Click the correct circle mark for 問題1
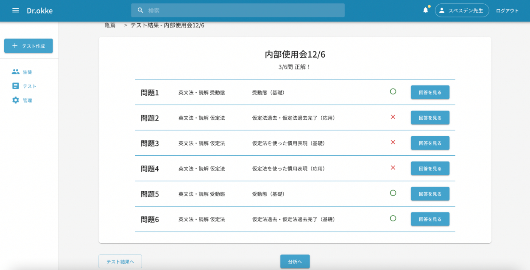The height and width of the screenshot is (270, 530). (393, 91)
